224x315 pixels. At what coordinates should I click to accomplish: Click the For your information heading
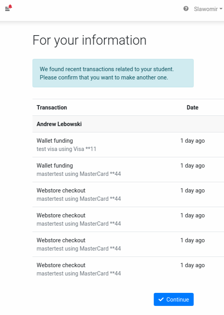click(x=90, y=40)
